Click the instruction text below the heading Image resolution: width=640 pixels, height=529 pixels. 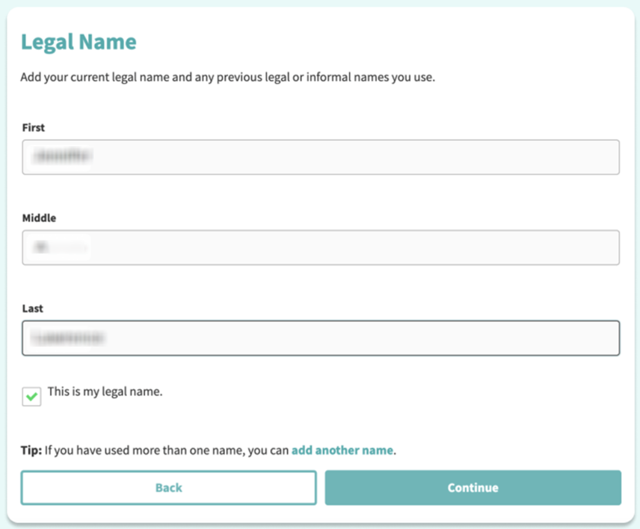[x=227, y=78]
